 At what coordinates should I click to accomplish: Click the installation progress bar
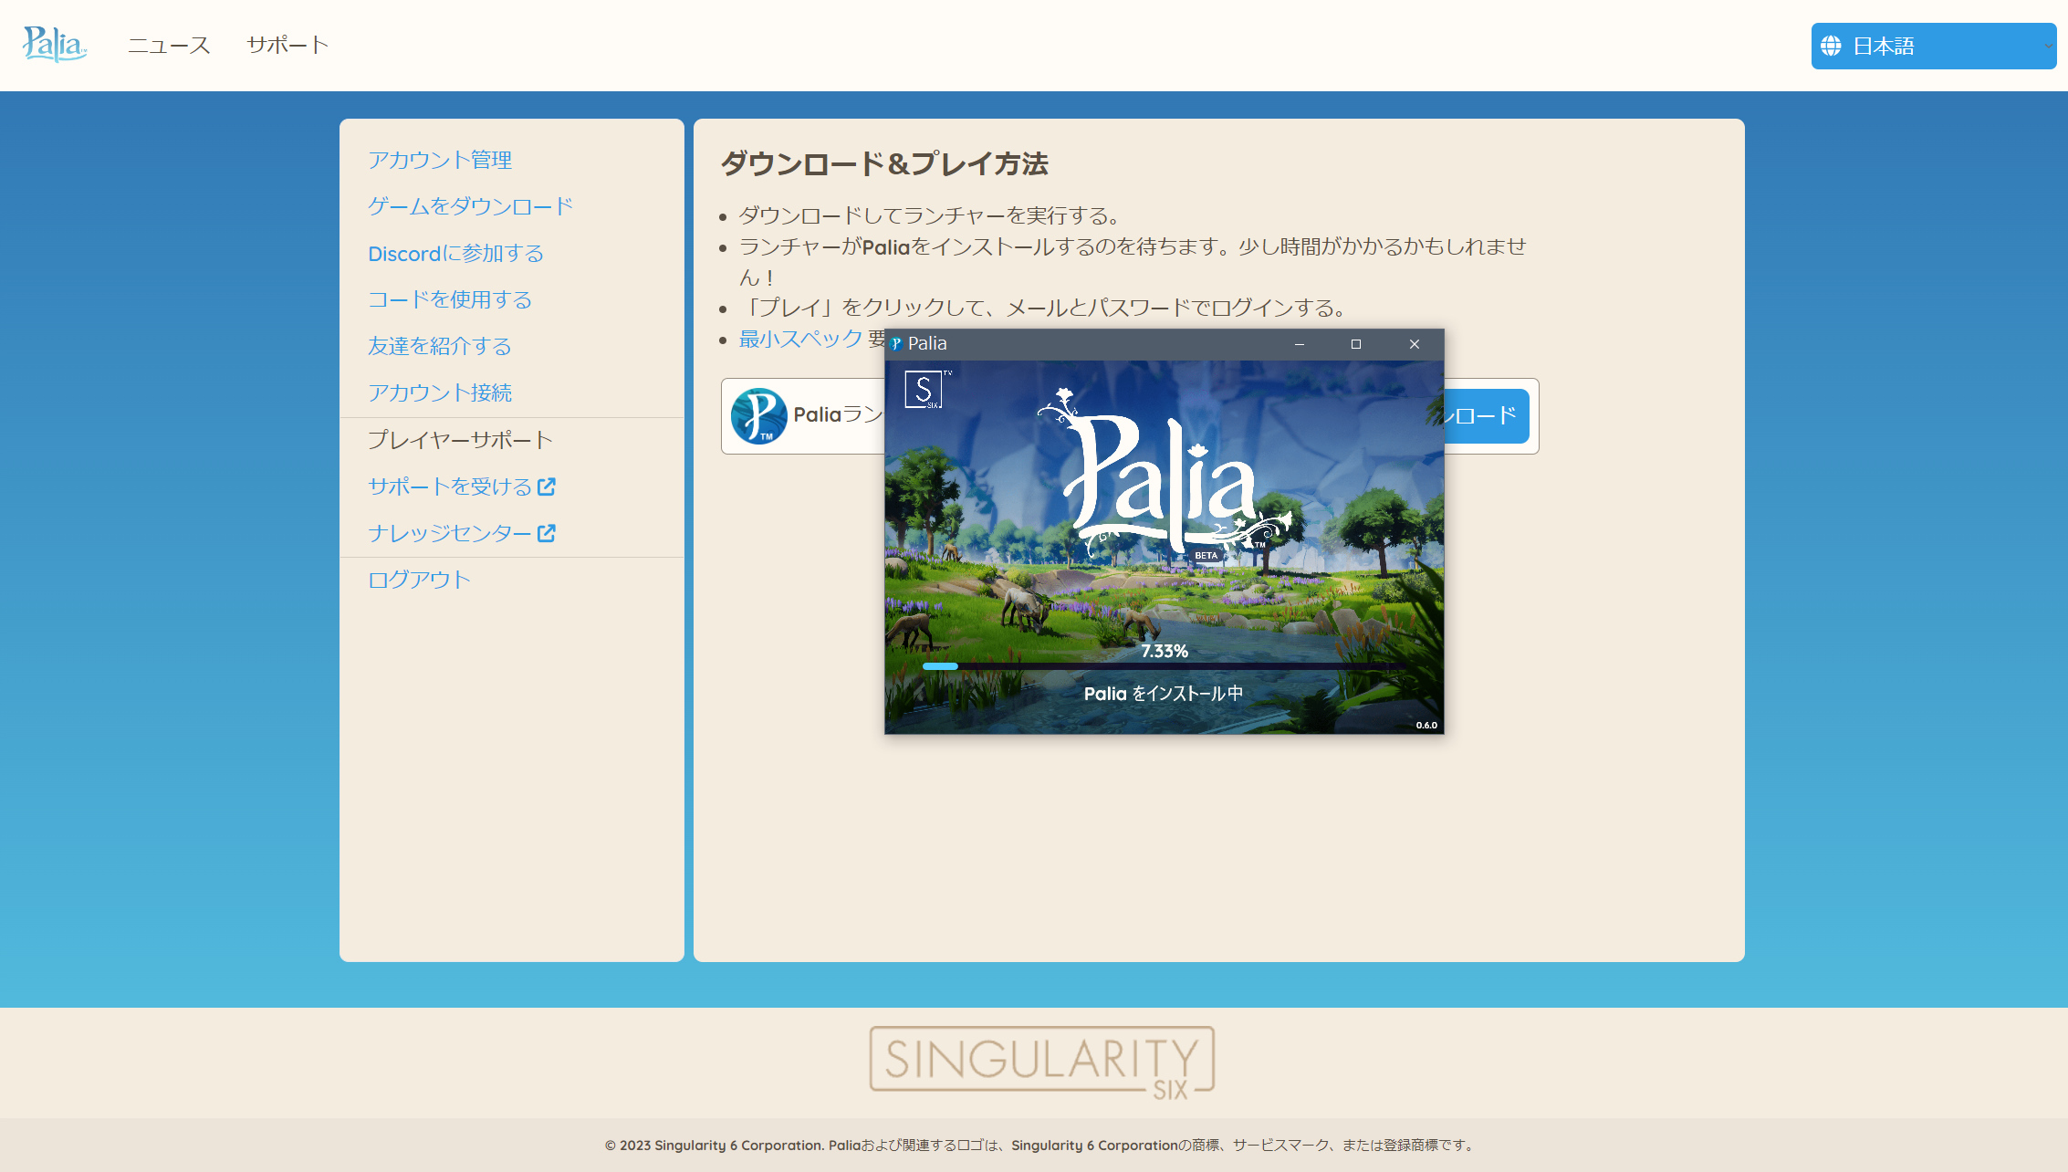(x=1164, y=666)
